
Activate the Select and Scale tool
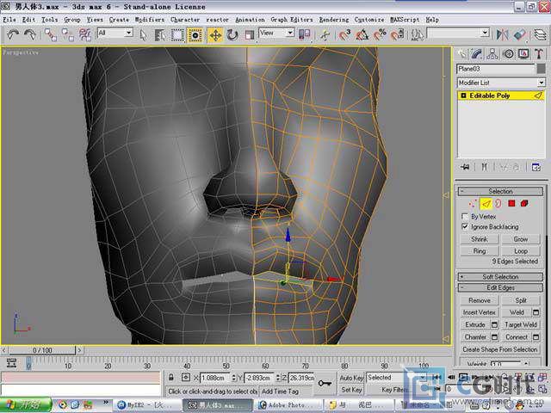[249, 34]
